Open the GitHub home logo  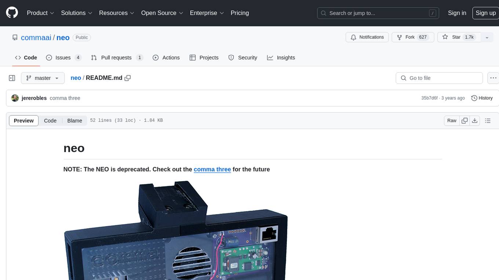(x=12, y=13)
